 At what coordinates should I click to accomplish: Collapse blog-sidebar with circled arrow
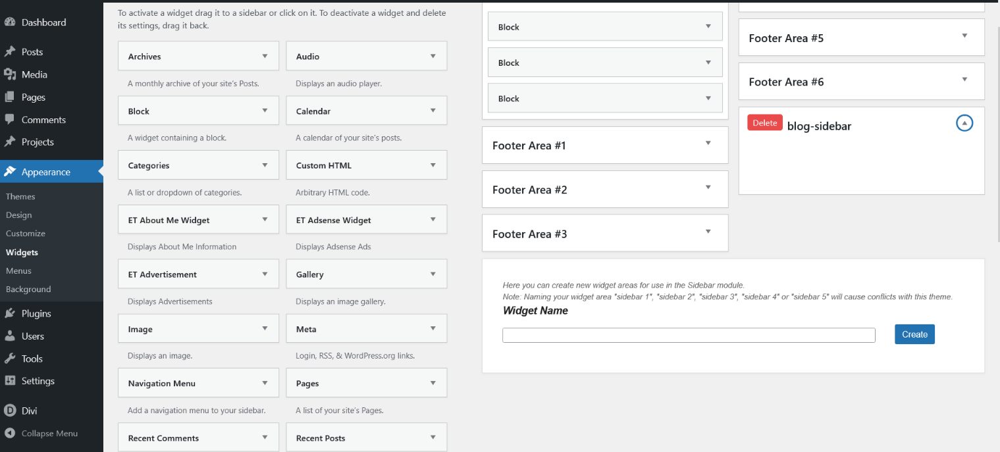point(964,123)
